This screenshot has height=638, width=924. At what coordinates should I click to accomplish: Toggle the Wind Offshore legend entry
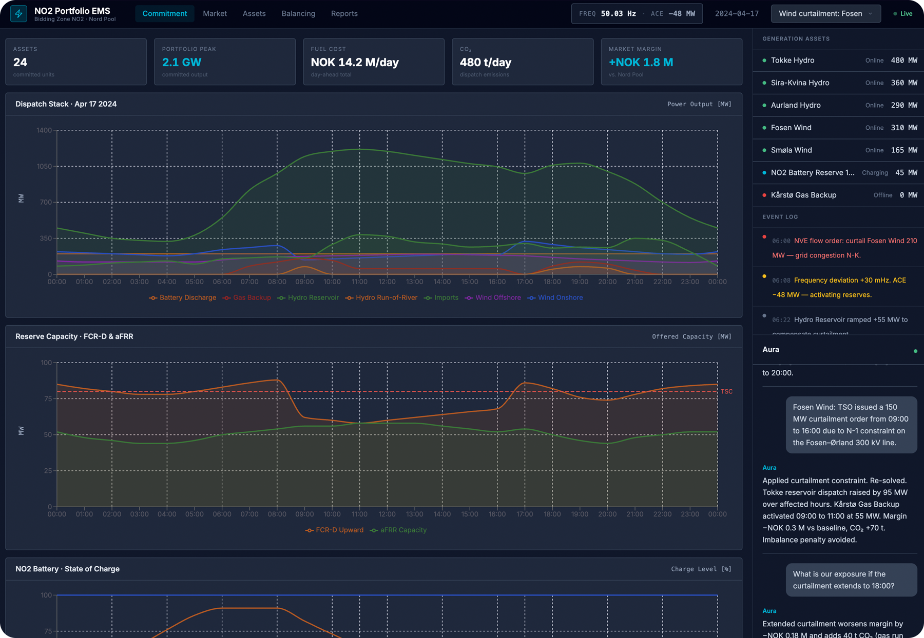(x=492, y=298)
